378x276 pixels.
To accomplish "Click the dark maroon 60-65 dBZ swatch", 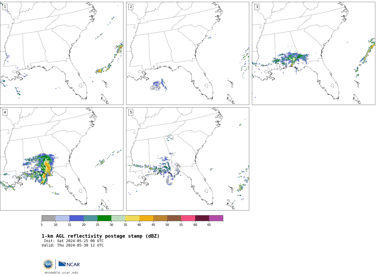I will pyautogui.click(x=202, y=218).
